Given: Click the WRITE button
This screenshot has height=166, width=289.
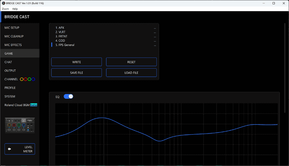Looking at the screenshot, I should click(x=77, y=62).
